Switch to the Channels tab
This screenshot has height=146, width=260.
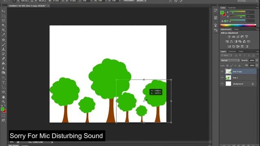pyautogui.click(x=232, y=52)
